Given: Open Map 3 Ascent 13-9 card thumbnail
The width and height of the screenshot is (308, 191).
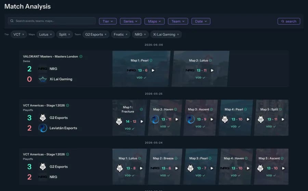Looking at the screenshot, I should pyautogui.click(x=200, y=118).
